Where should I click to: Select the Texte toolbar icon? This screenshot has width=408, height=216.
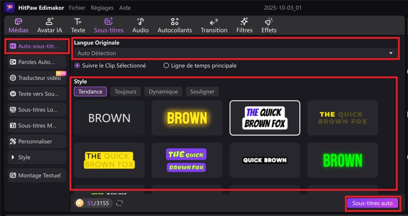coord(78,25)
